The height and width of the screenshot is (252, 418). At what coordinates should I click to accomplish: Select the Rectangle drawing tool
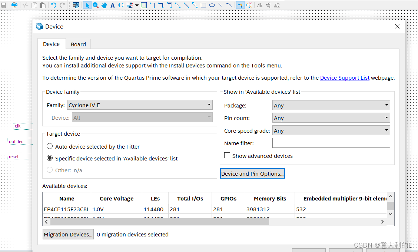pyautogui.click(x=203, y=5)
